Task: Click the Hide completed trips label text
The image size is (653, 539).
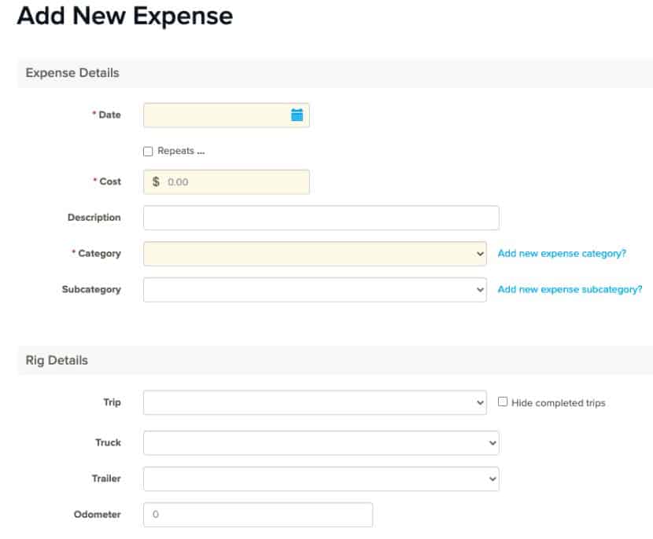Action: tap(557, 402)
